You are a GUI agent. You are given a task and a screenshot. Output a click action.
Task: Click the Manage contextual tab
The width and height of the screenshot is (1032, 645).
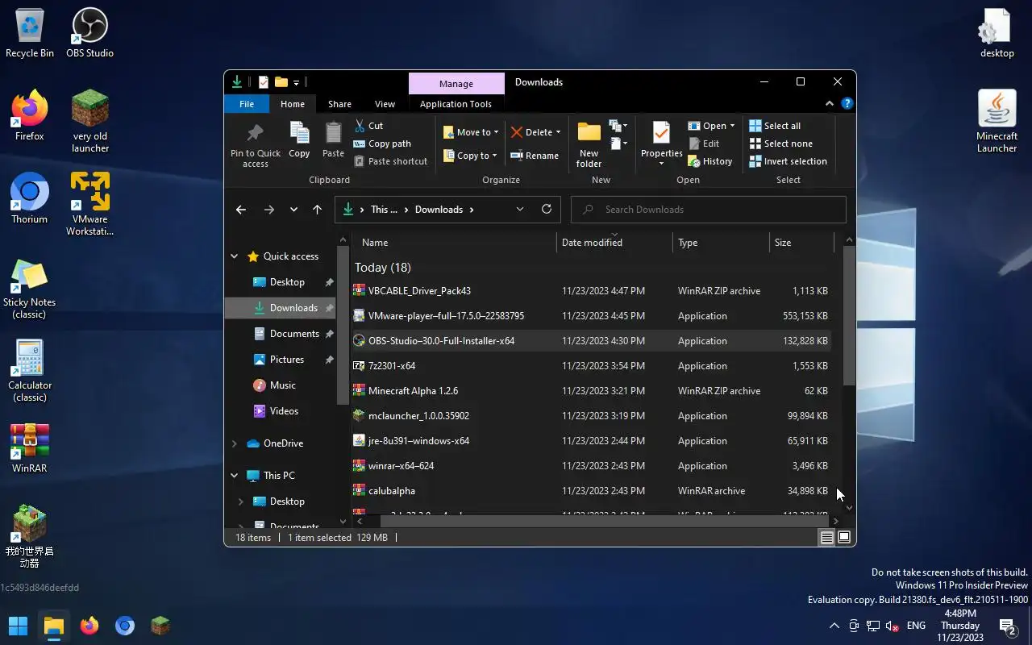(x=456, y=84)
